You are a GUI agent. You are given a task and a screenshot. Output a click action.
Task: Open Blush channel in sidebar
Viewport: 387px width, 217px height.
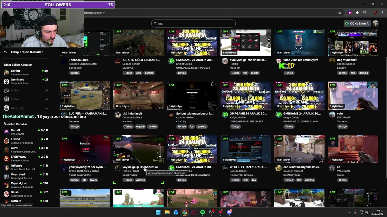[26, 194]
